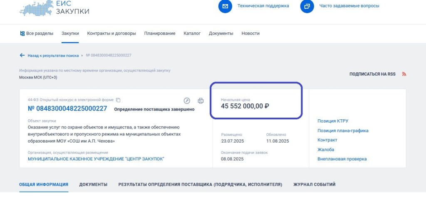Switch to the Документы tab of the purchase
The width and height of the screenshot is (426, 197).
pos(93,185)
